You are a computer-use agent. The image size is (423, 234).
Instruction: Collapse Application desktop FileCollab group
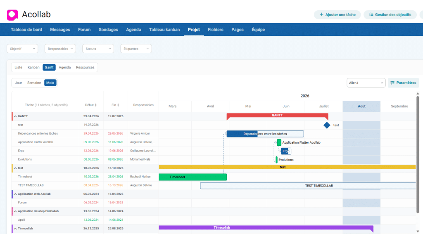click(15, 211)
